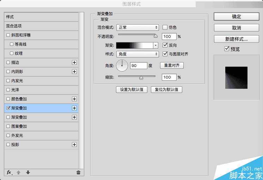Click the style preview thumbnail

[236, 78]
